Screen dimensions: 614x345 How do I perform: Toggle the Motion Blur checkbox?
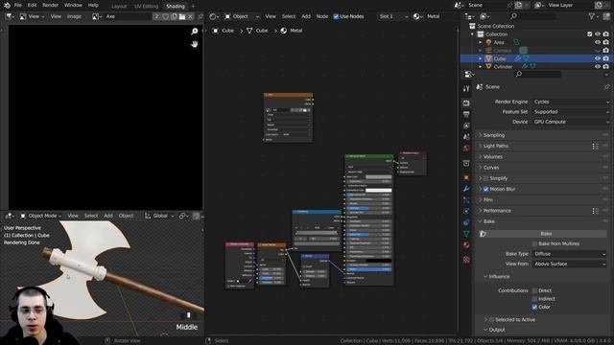[x=486, y=189]
